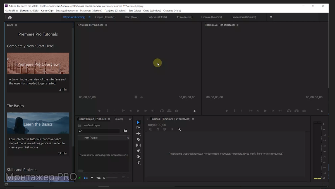Open the Файл (File) menu
Viewport: 335px width, 189px height.
click(x=11, y=11)
